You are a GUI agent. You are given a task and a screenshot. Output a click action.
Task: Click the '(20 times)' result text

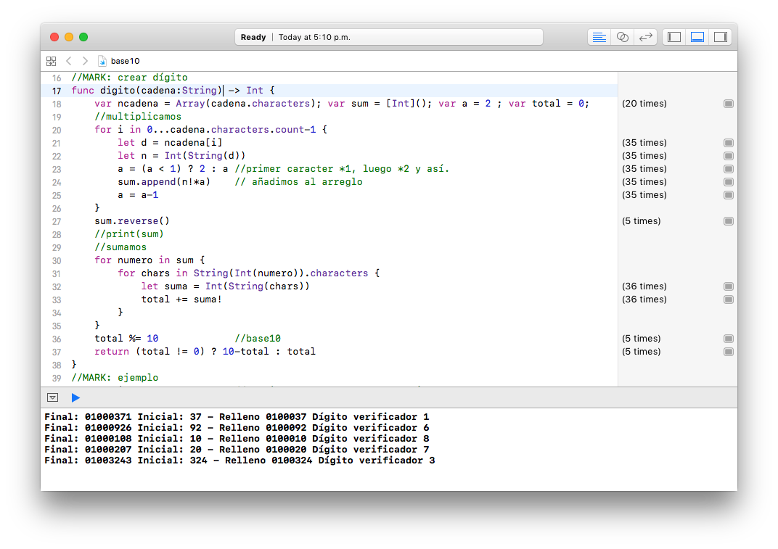click(644, 104)
